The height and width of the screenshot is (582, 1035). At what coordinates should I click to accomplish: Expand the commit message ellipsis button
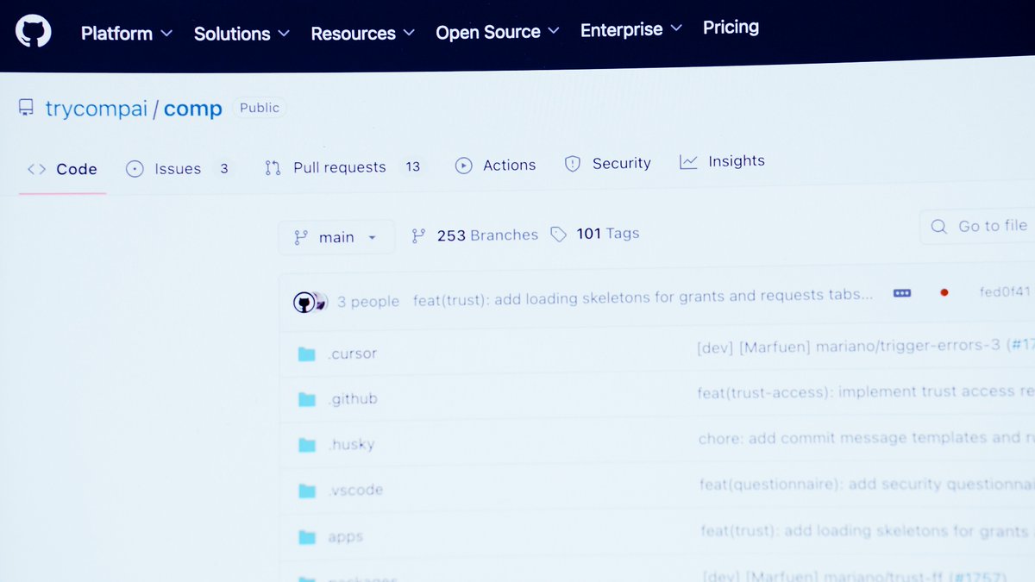click(902, 293)
